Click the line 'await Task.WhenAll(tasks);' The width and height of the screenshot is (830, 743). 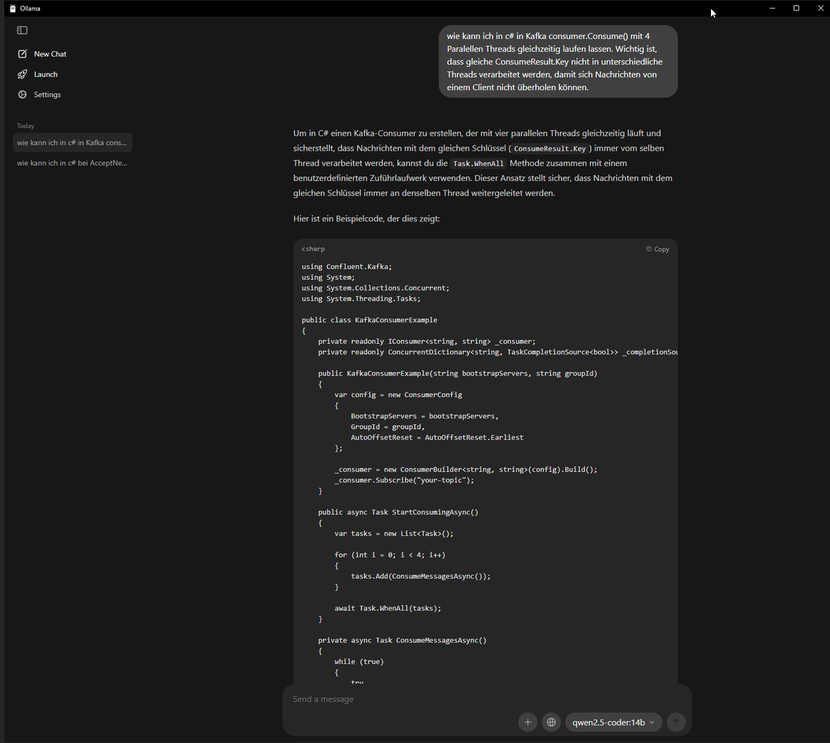click(x=388, y=608)
